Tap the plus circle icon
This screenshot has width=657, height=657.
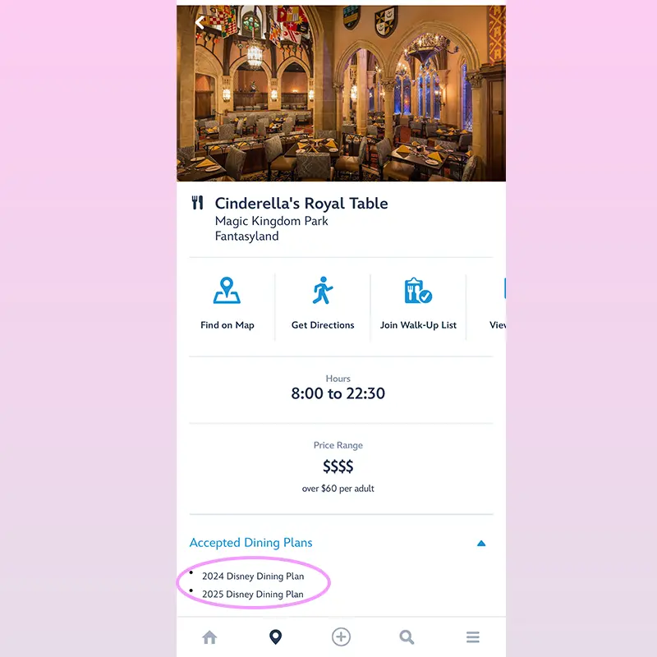pyautogui.click(x=341, y=637)
